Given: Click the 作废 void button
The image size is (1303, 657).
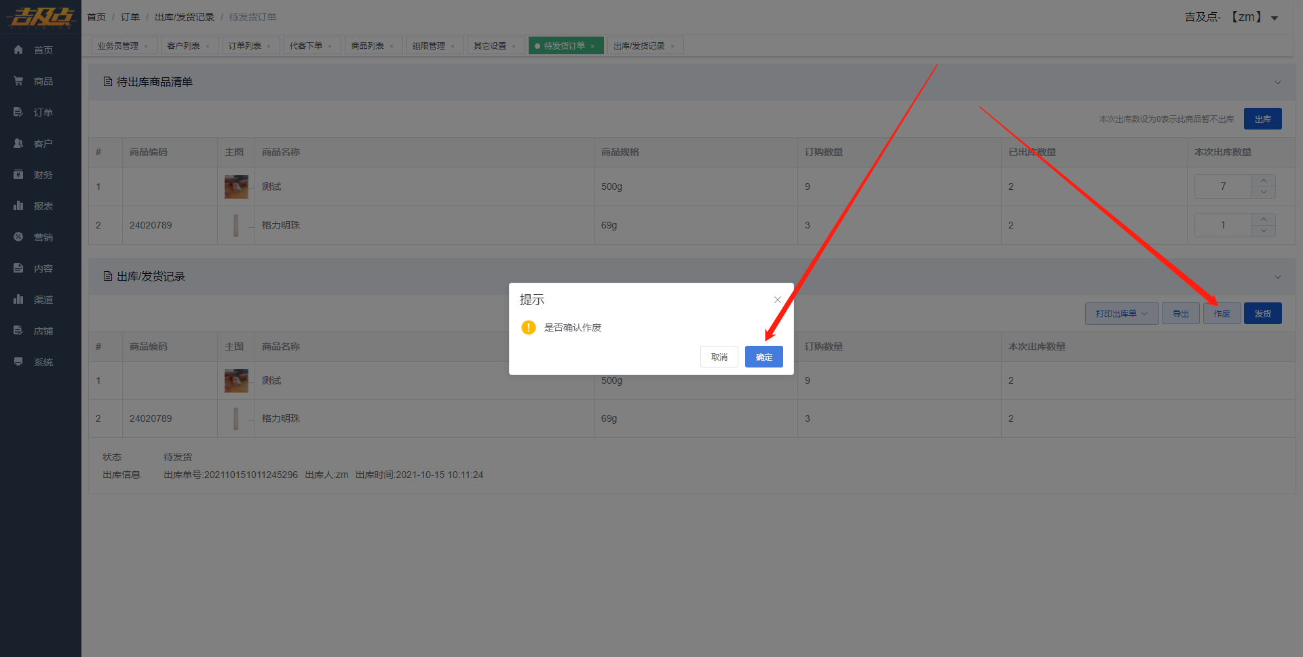Looking at the screenshot, I should 1222,313.
